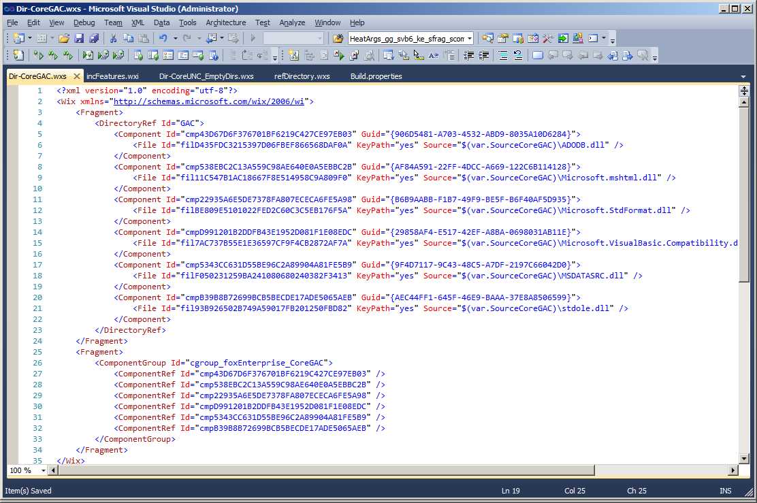Click the ComponentGroup cgroup_foxEnterprise_CoreGAC line
The width and height of the screenshot is (757, 503).
tap(213, 363)
